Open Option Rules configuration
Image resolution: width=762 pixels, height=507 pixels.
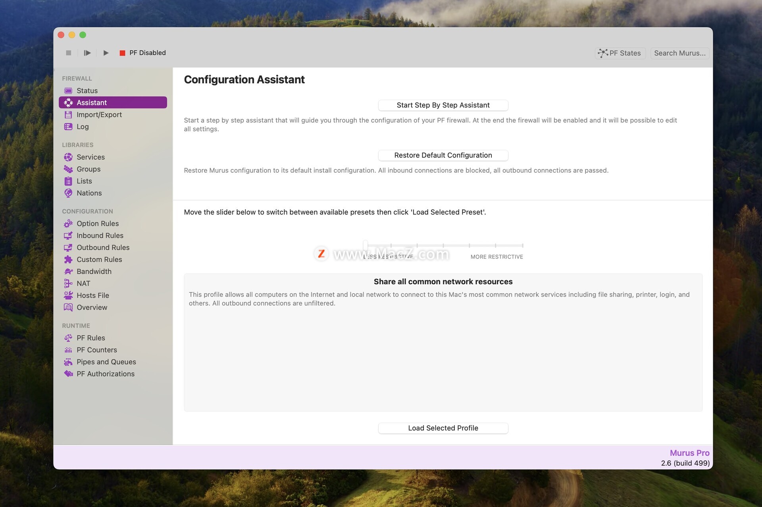point(98,224)
